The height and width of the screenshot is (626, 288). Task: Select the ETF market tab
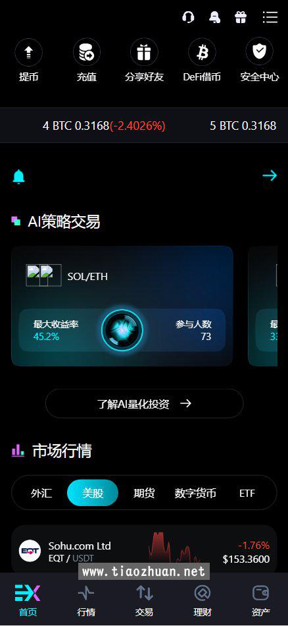click(x=247, y=493)
